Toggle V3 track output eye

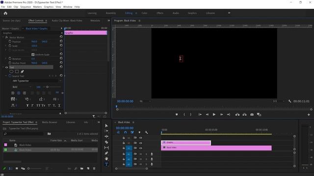click(141, 138)
